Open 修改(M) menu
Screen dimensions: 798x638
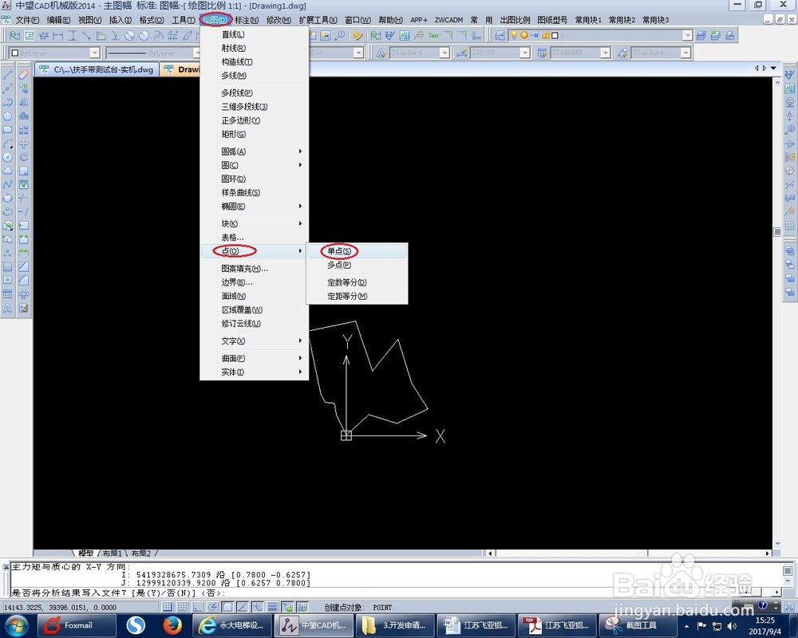(x=279, y=20)
